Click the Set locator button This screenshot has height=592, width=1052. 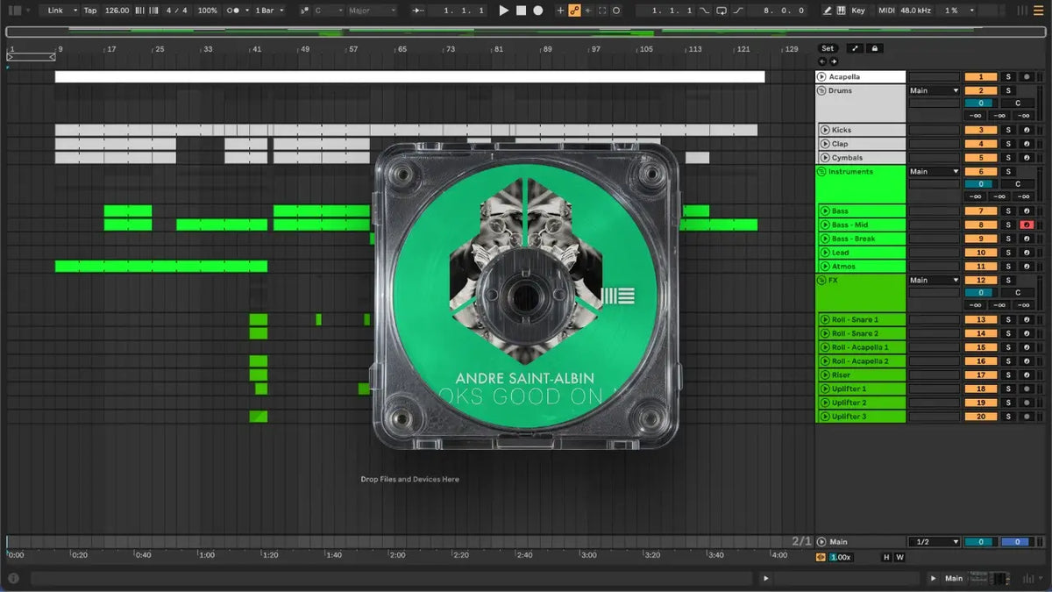tap(828, 48)
